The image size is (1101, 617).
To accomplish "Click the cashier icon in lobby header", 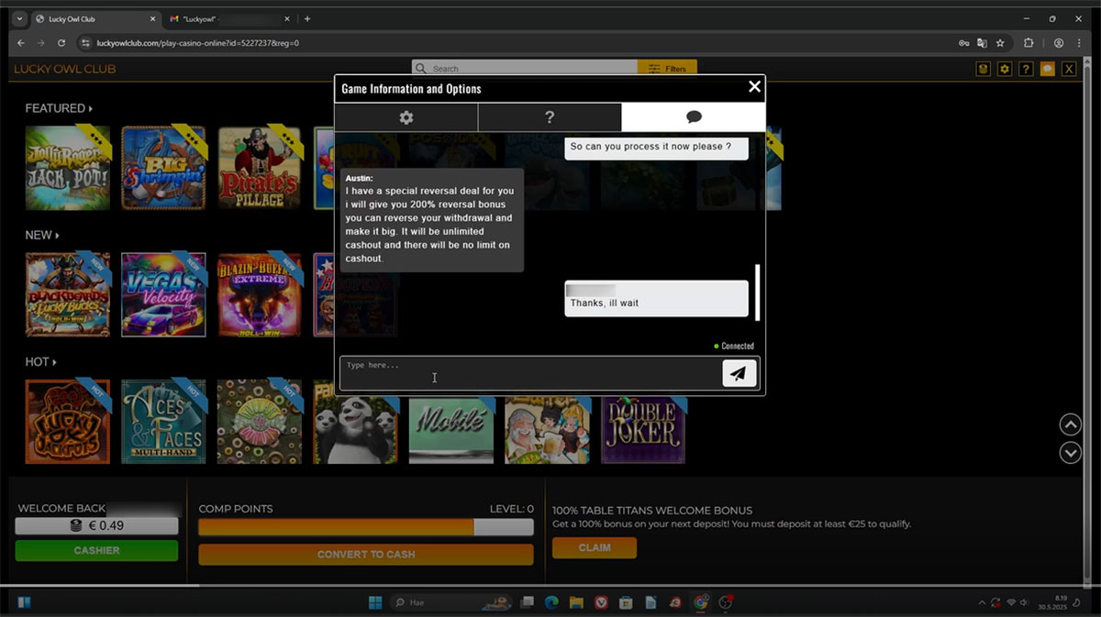I will [984, 69].
